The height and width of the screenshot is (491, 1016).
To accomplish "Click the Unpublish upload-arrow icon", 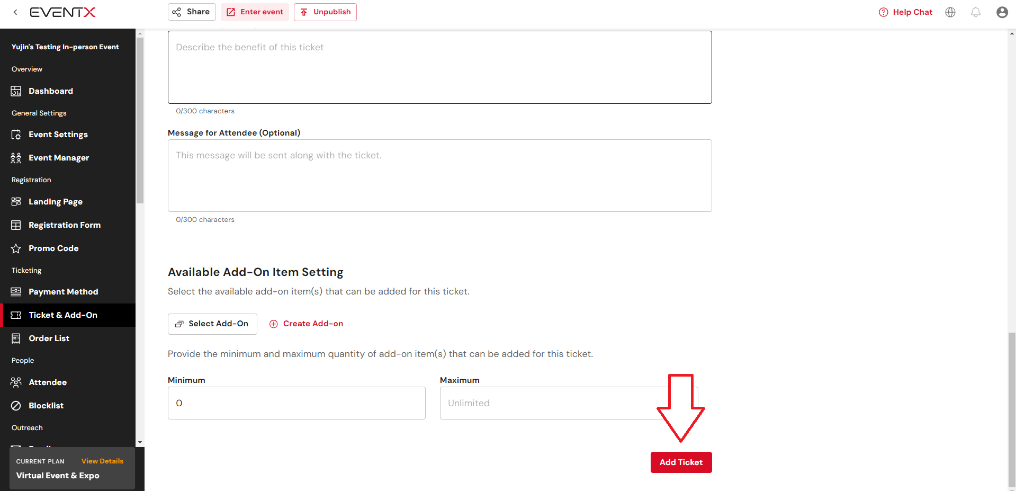I will pos(304,12).
